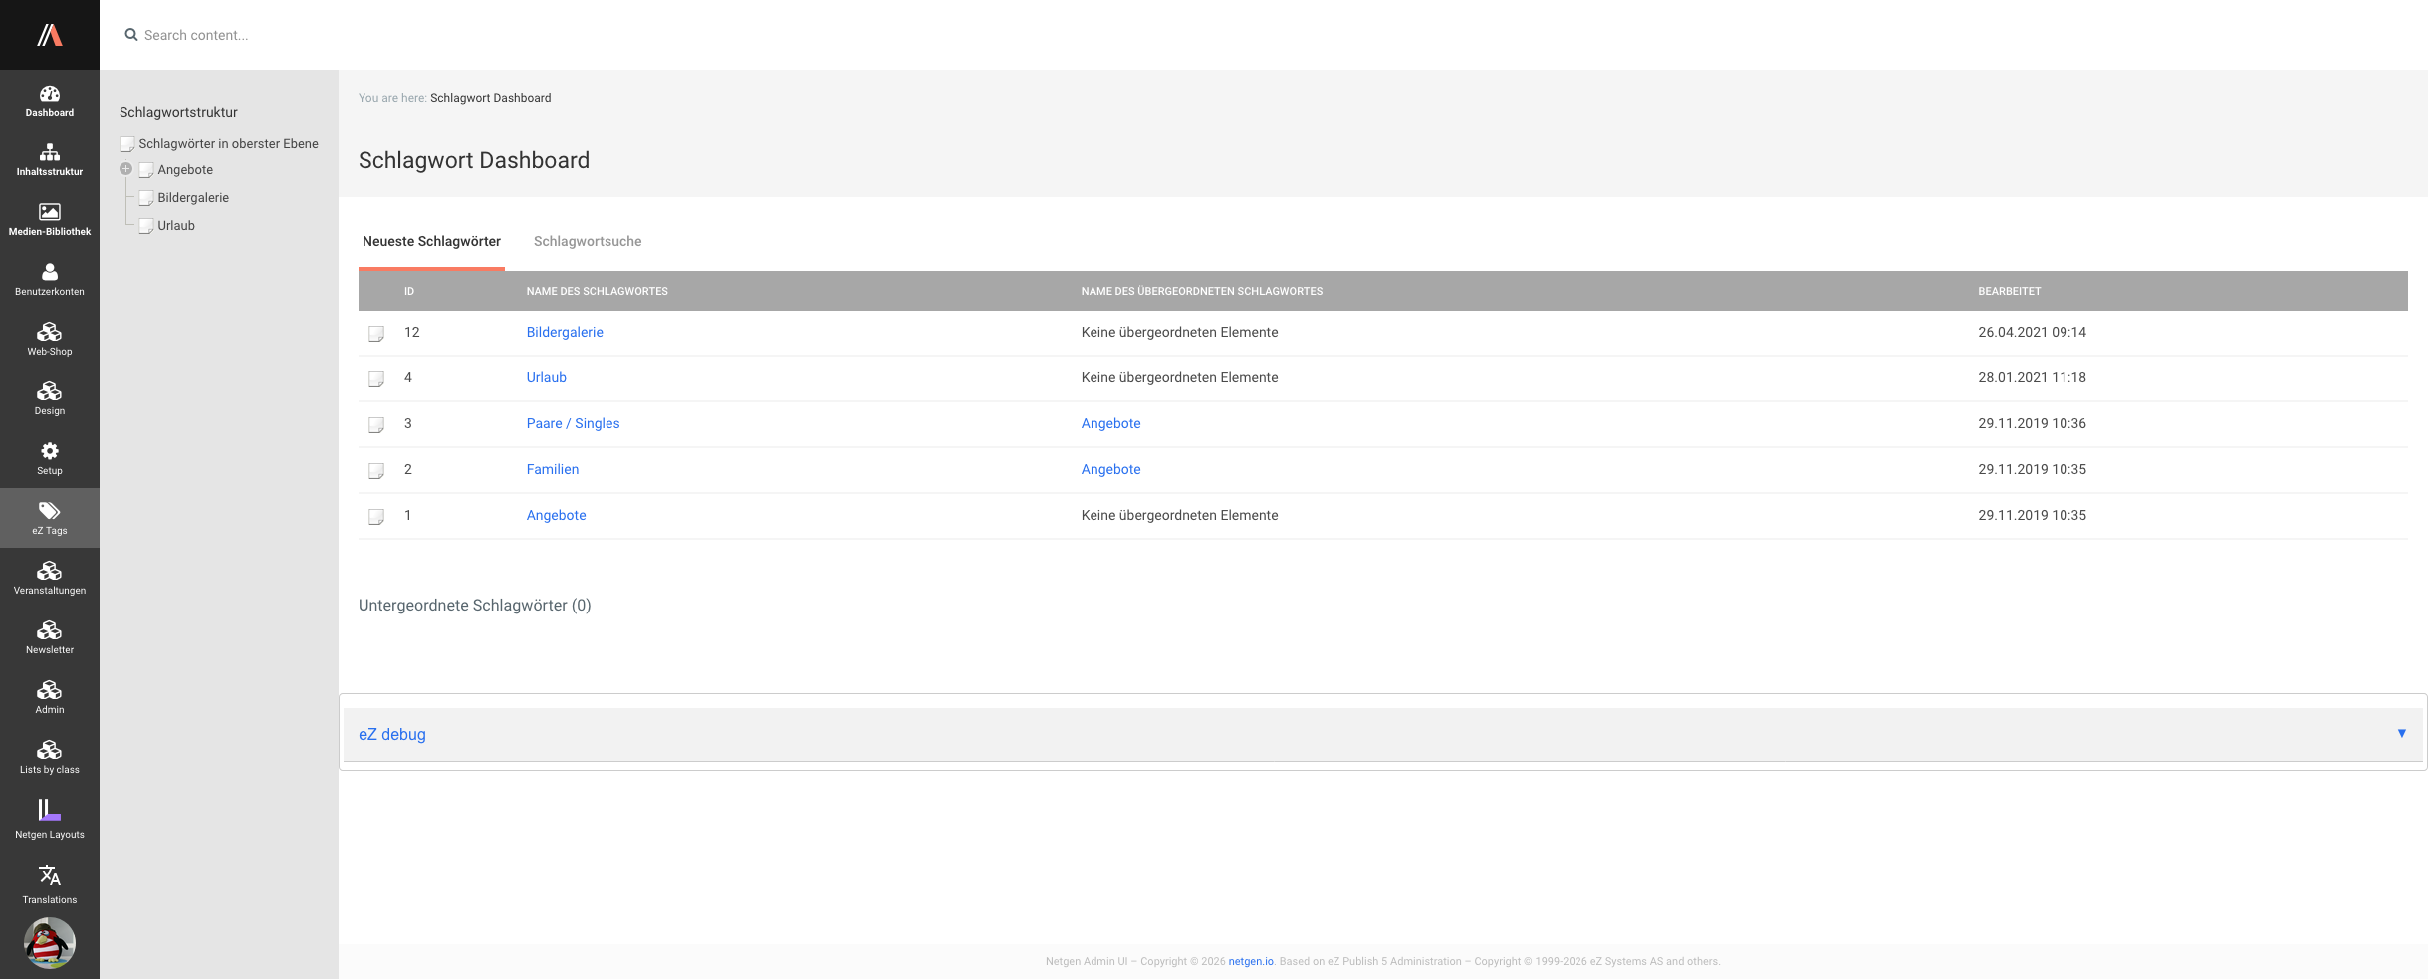
Task: Select the Neueste Schlagwörter tab
Action: pyautogui.click(x=431, y=242)
